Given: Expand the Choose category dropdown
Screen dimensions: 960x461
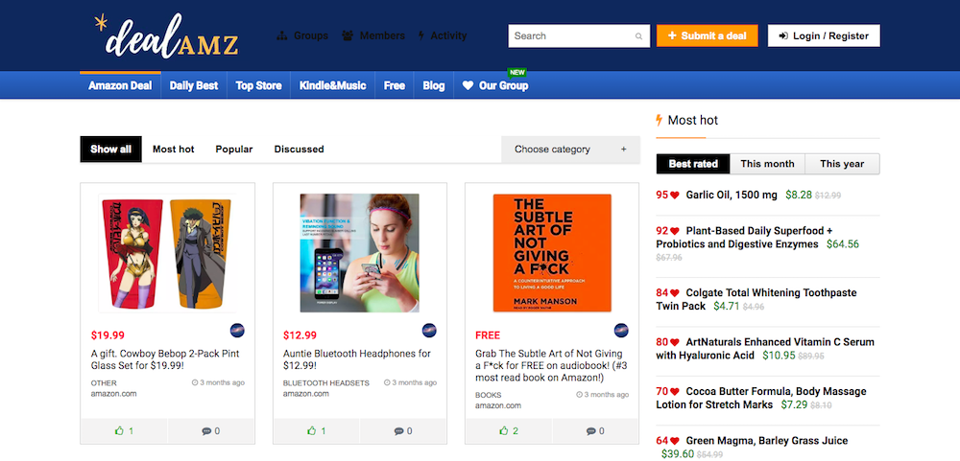Looking at the screenshot, I should [570, 150].
